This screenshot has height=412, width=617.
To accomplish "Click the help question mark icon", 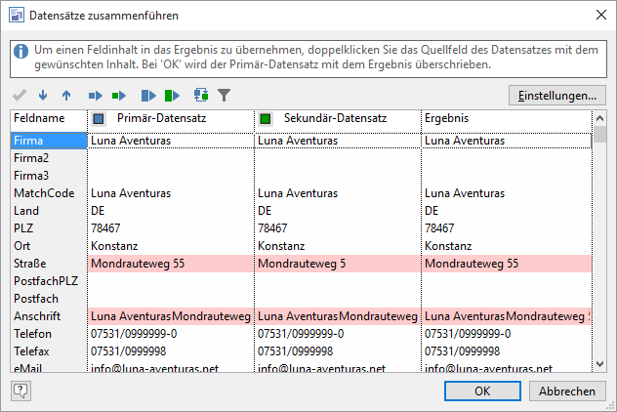I will click(21, 391).
